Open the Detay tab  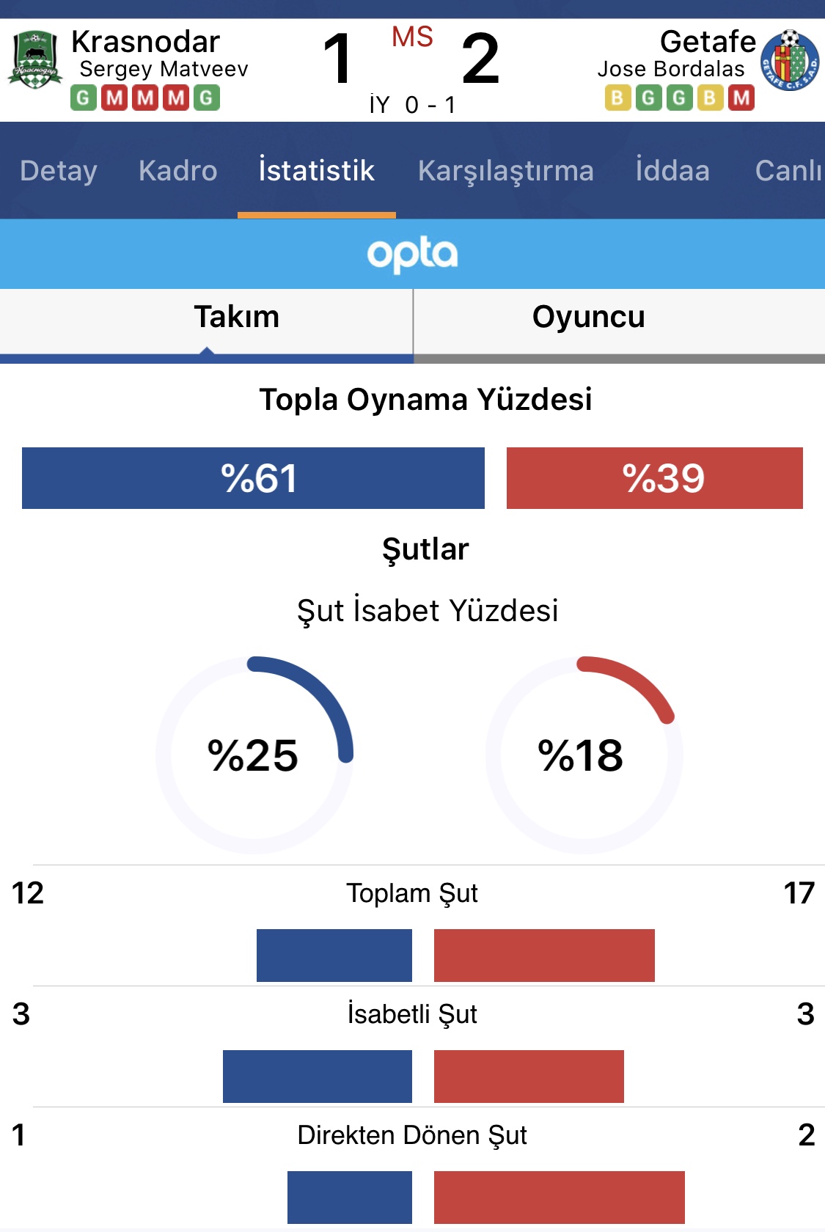[x=59, y=171]
